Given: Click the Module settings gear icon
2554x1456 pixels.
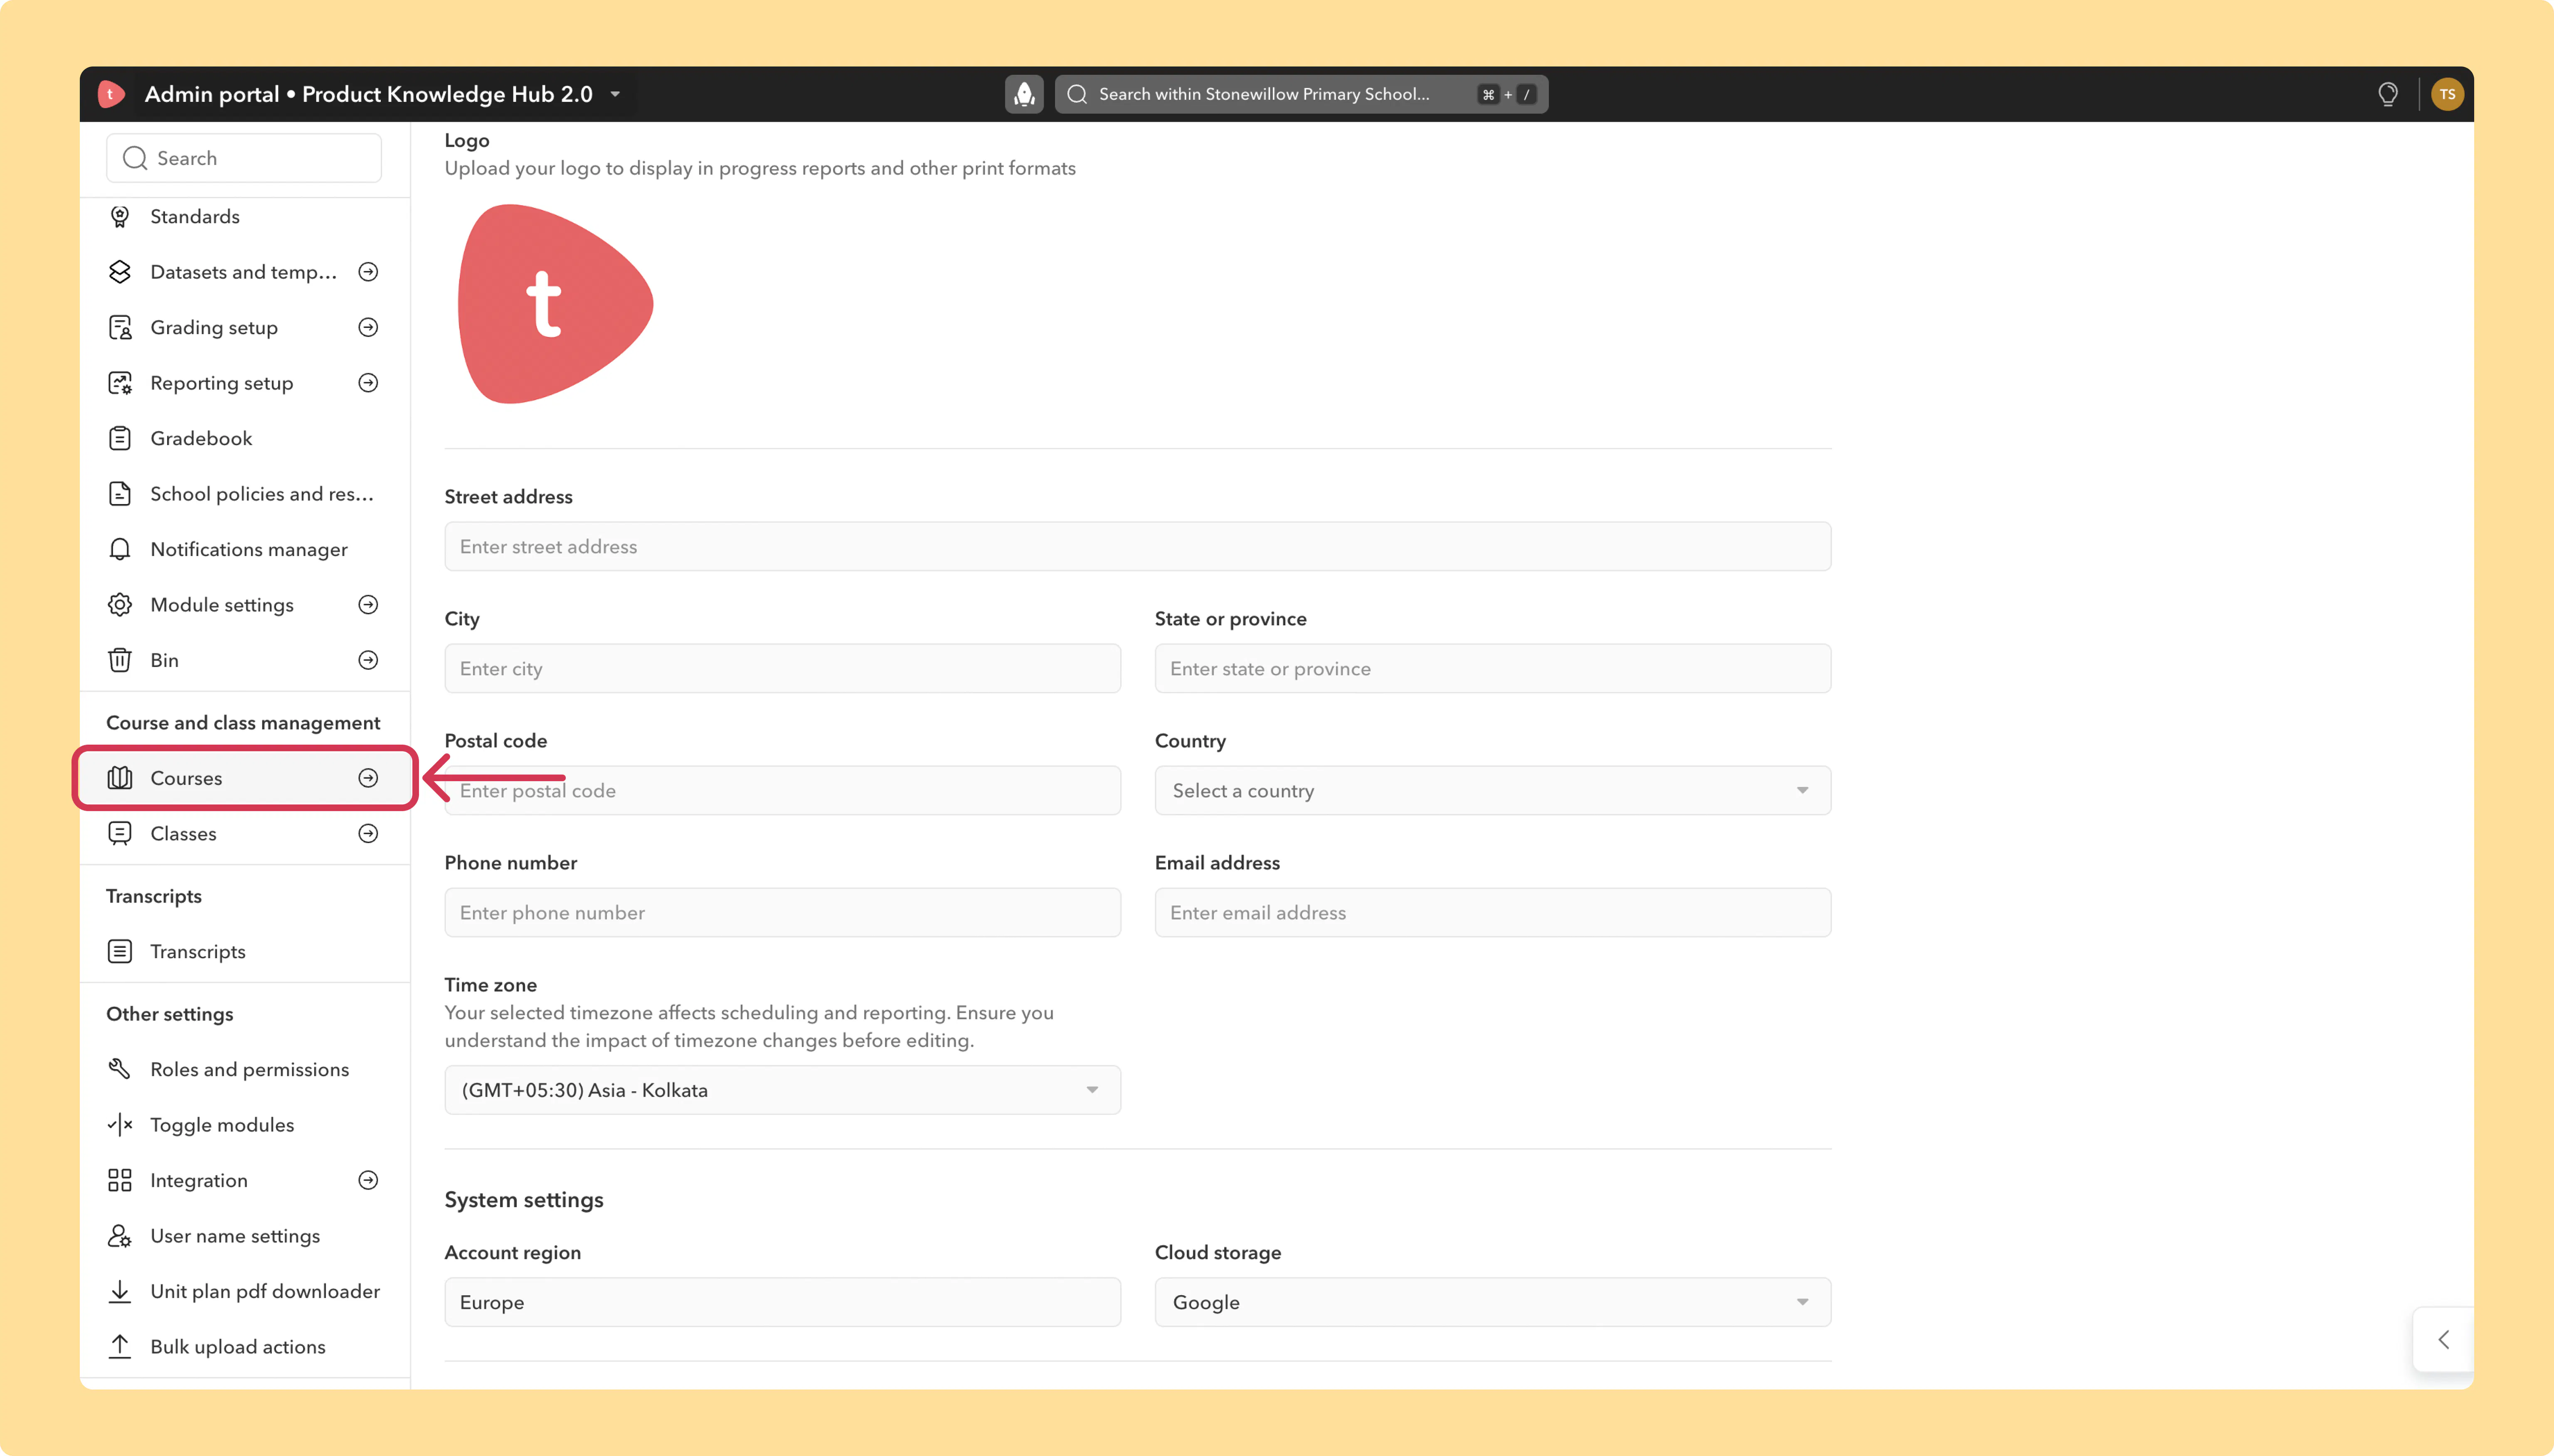Looking at the screenshot, I should point(120,605).
